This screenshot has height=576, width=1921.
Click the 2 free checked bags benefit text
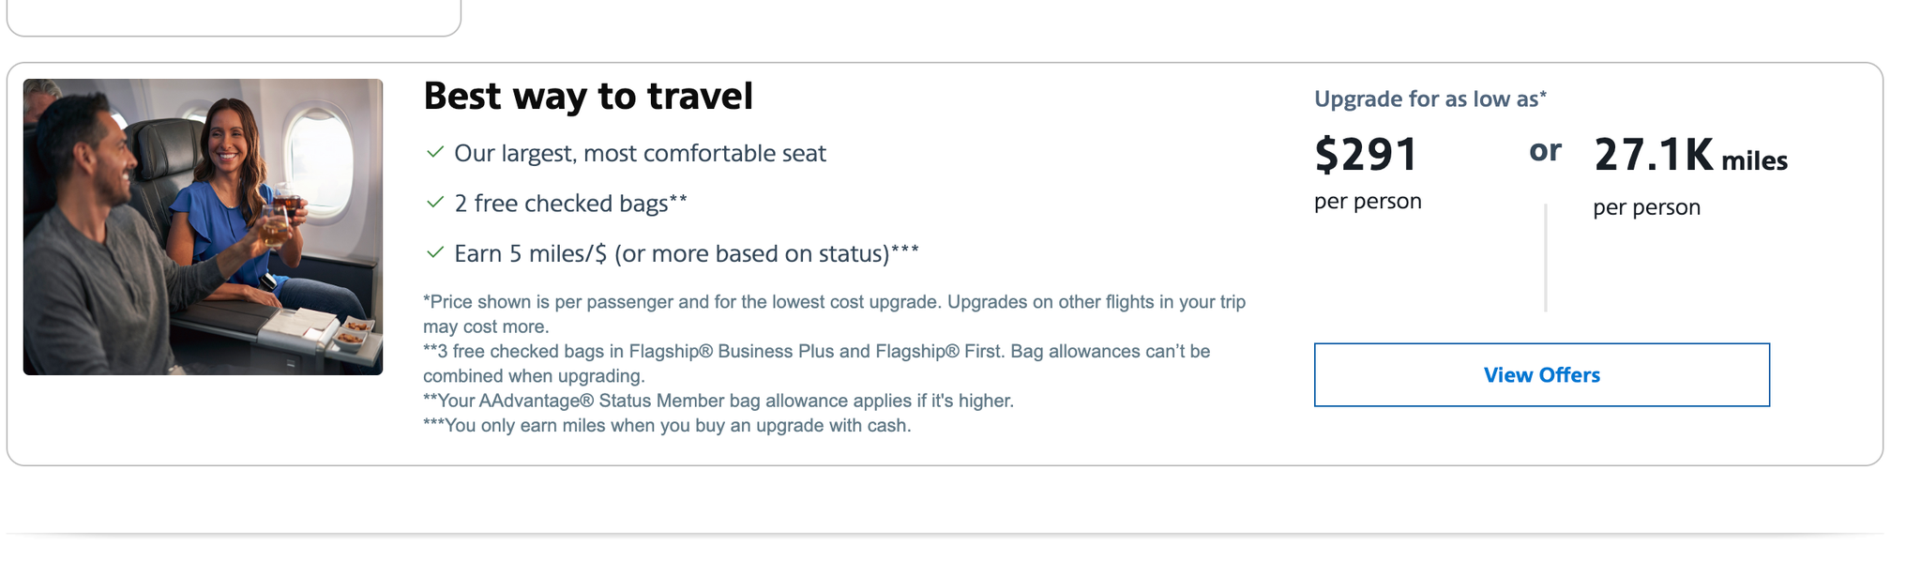(x=570, y=202)
